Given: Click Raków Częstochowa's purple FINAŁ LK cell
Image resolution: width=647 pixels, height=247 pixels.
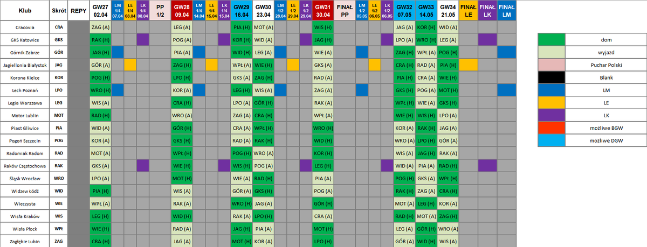Looking at the screenshot, I should pos(487,165).
